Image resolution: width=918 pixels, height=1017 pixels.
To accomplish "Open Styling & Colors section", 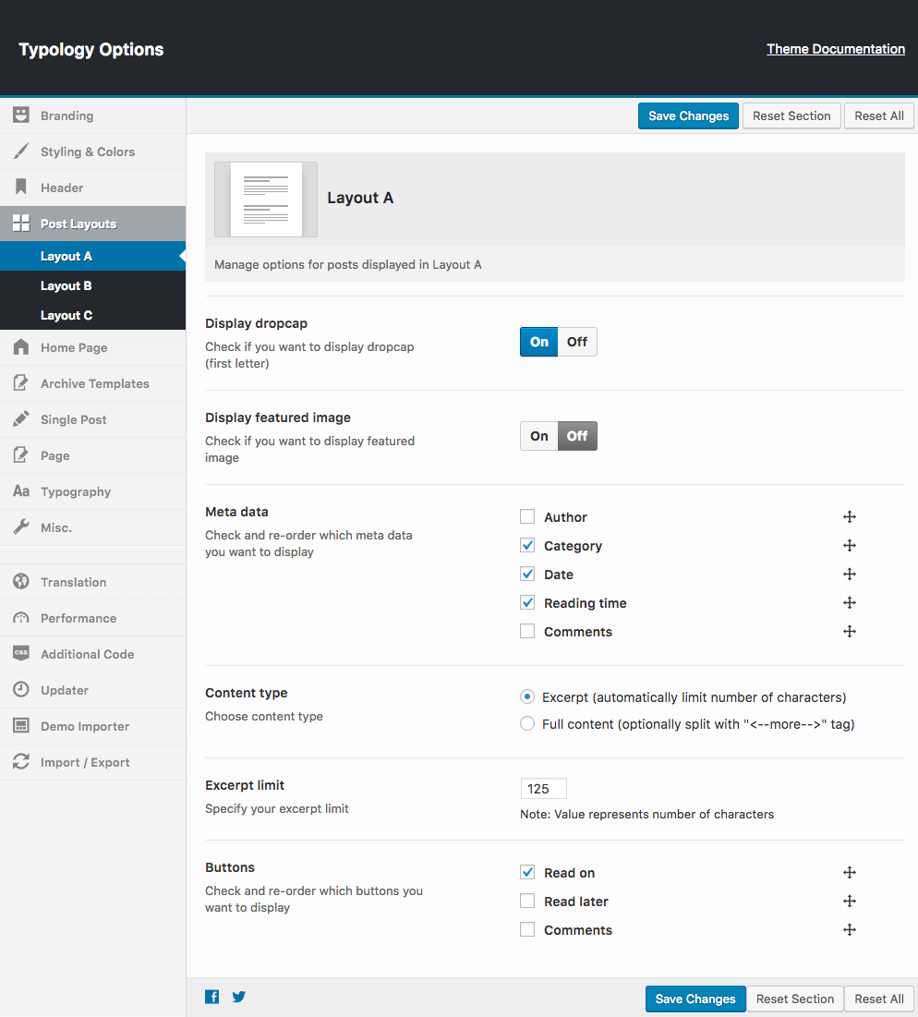I will click(x=88, y=151).
